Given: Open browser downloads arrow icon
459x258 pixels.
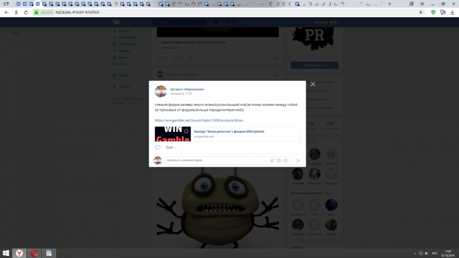Looking at the screenshot, I should coord(452,12).
